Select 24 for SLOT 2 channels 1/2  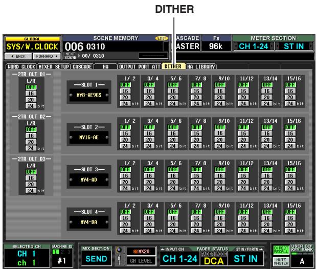(125, 146)
